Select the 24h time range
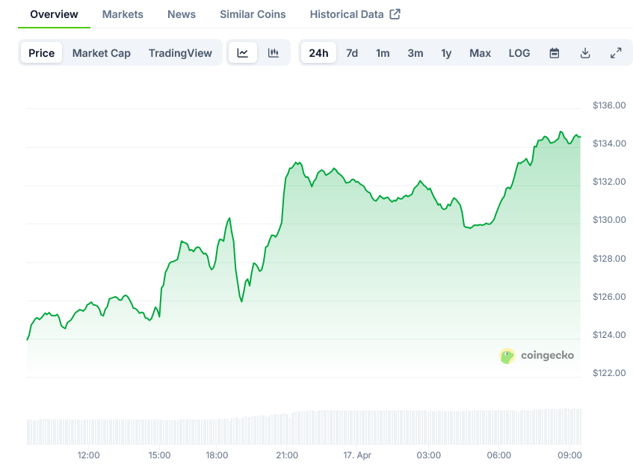The image size is (633, 471). [318, 53]
